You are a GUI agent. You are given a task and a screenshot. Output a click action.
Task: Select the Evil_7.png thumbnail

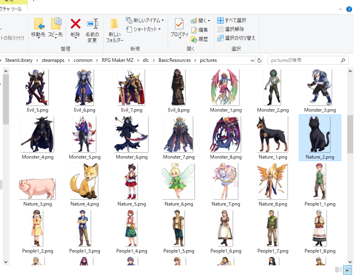pos(131,87)
